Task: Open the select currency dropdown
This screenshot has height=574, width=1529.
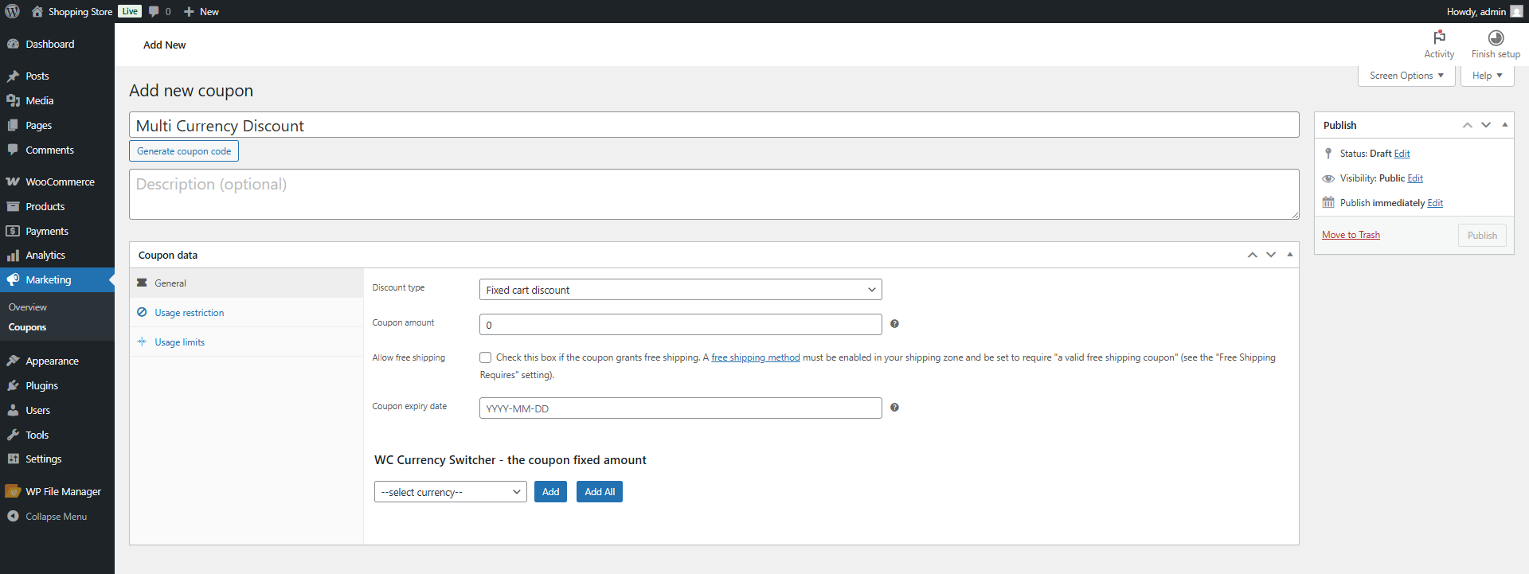Action: coord(451,492)
